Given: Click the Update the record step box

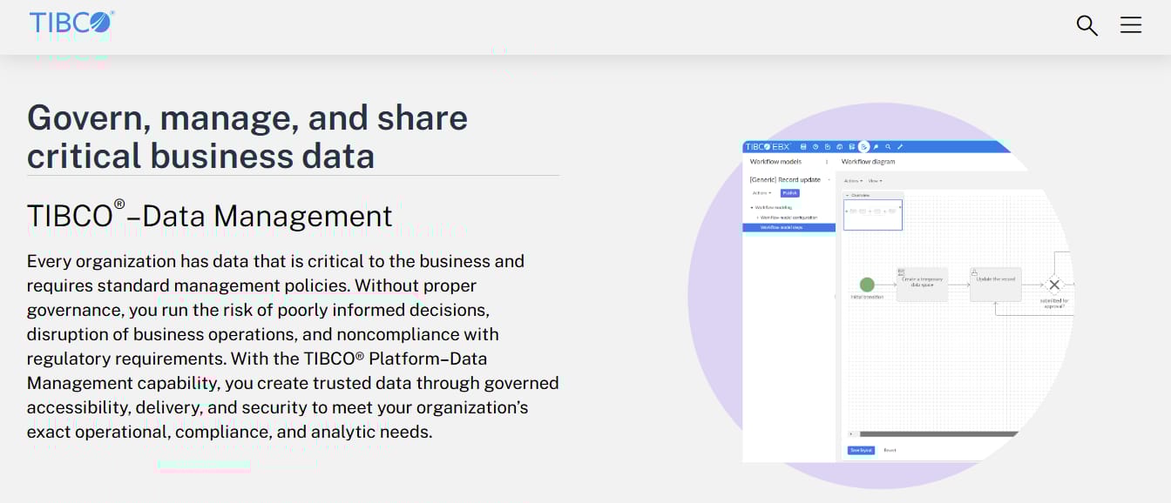Looking at the screenshot, I should (x=995, y=285).
